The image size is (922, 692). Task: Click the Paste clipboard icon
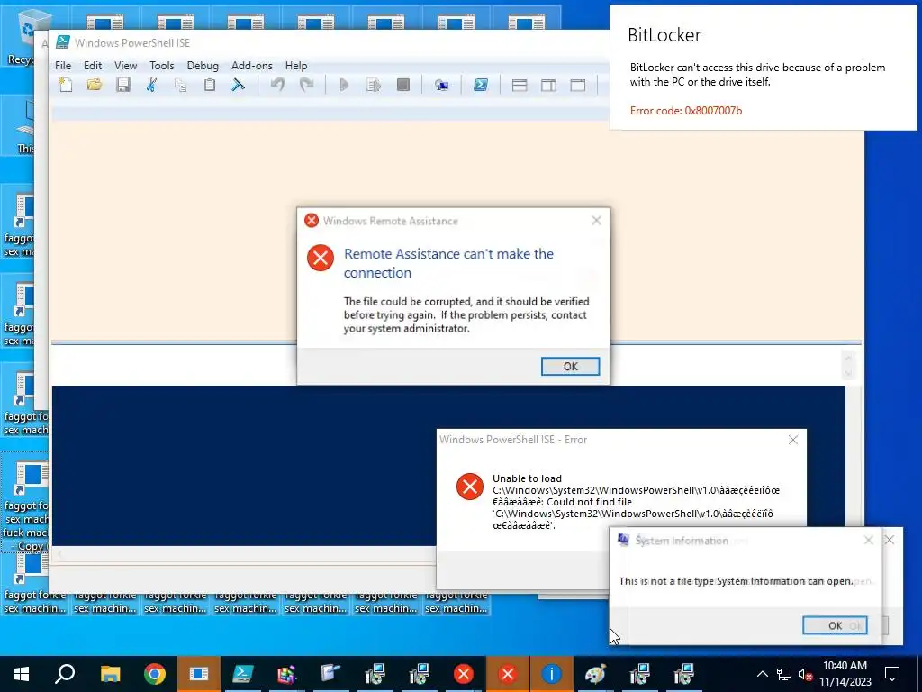point(209,85)
